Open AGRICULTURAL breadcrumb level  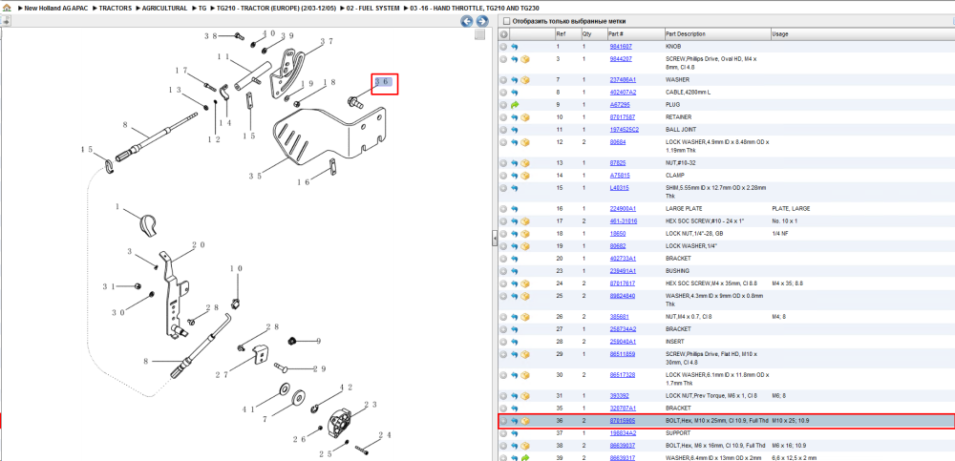coord(164,9)
